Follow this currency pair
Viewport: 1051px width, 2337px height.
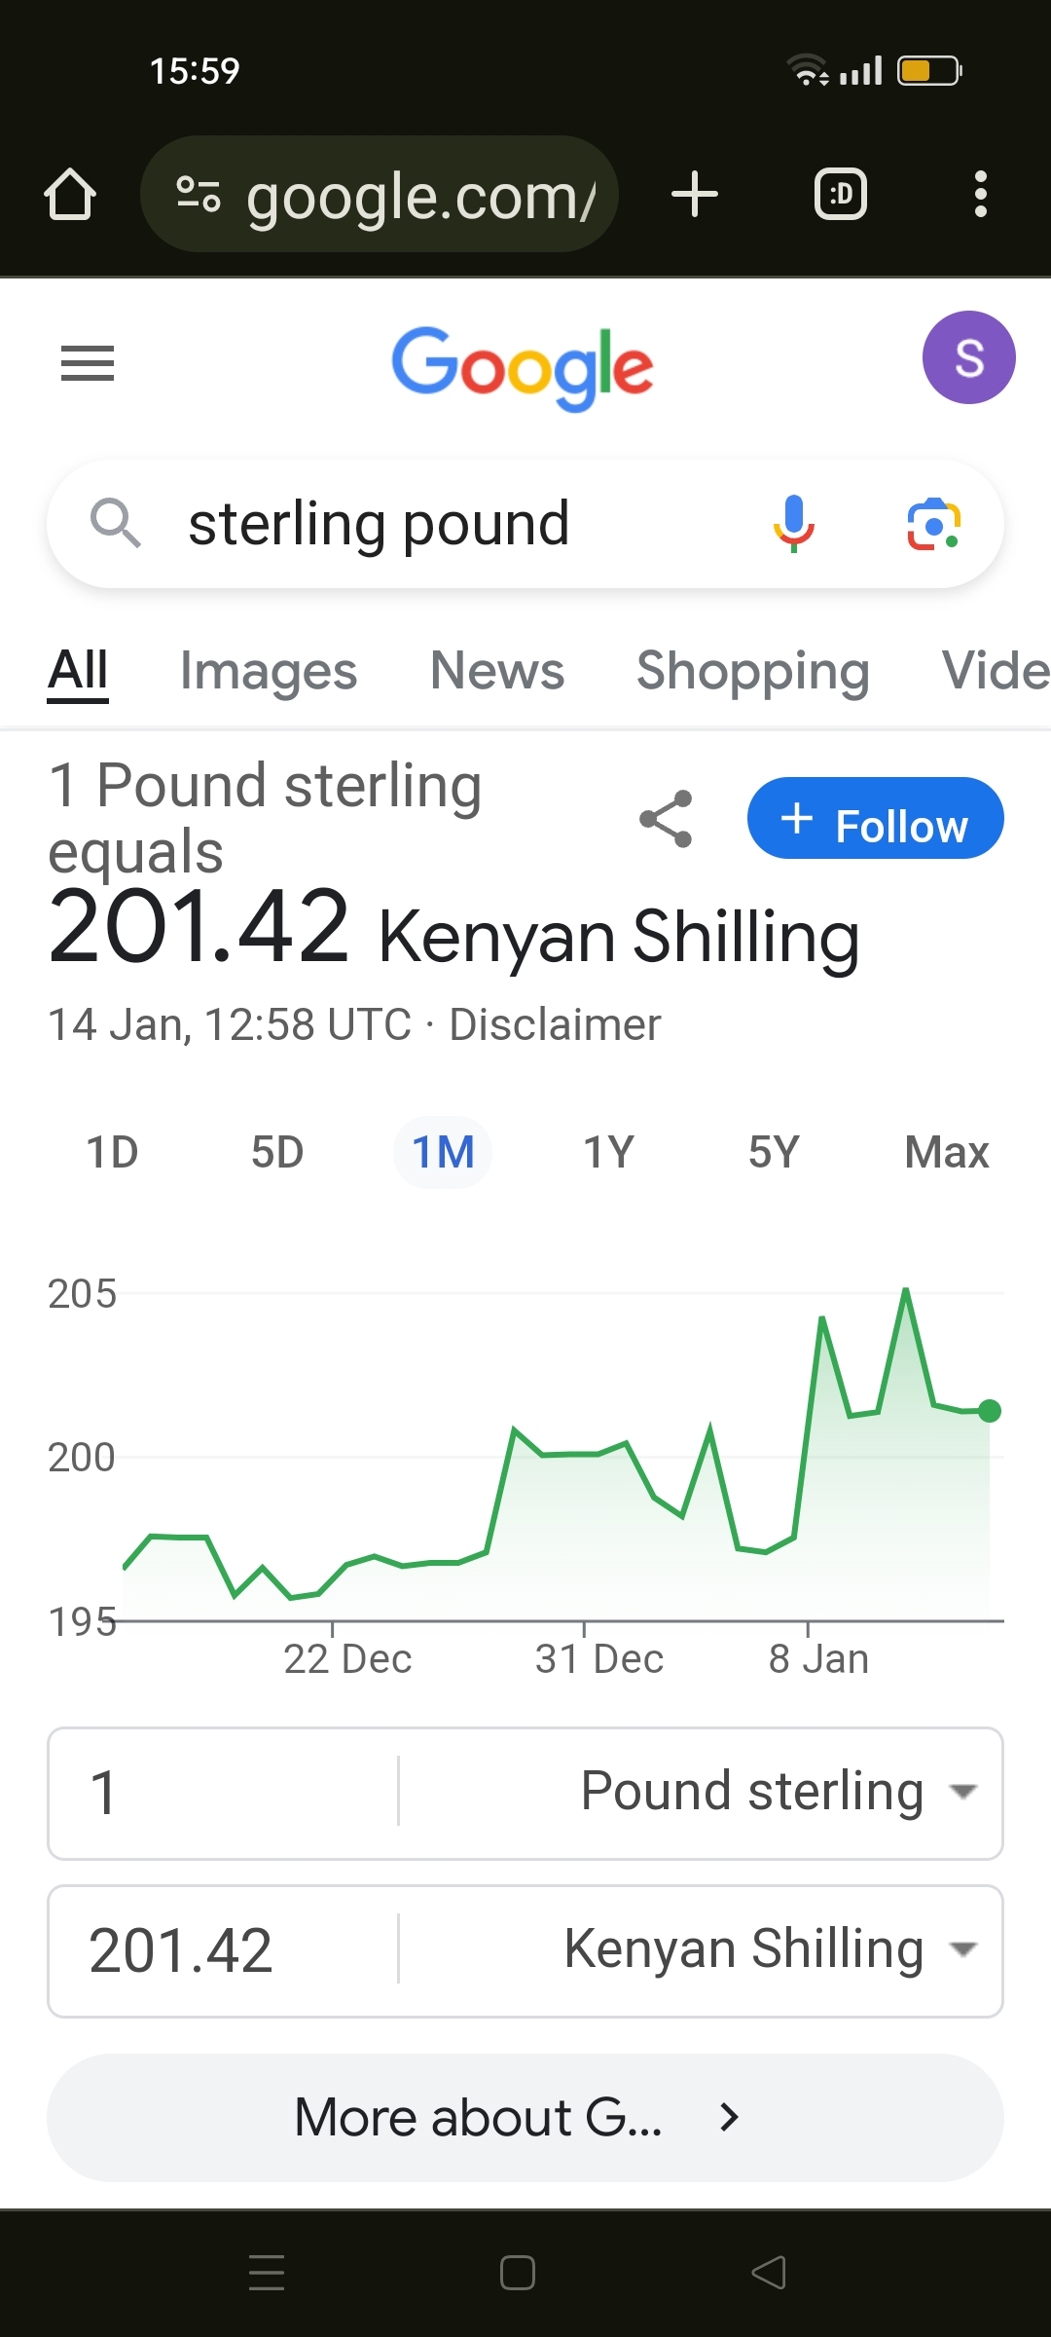pyautogui.click(x=876, y=818)
